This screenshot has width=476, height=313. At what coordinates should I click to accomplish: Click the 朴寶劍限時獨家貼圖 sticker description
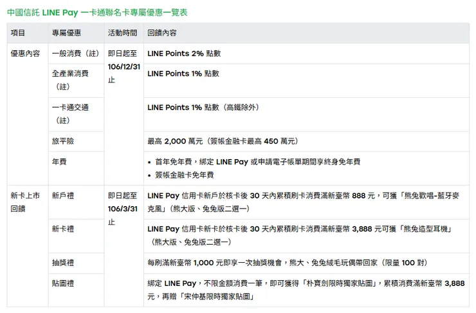(x=307, y=290)
